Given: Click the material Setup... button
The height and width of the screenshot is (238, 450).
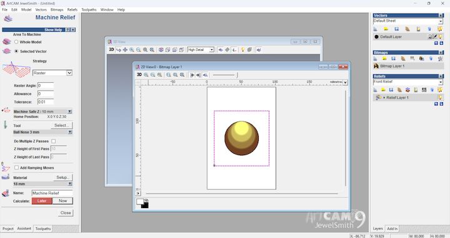Looking at the screenshot, I should (x=63, y=178).
